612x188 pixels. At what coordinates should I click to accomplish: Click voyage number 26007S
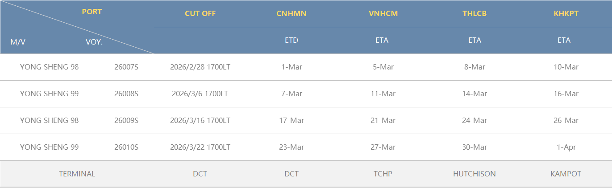pyautogui.click(x=126, y=67)
